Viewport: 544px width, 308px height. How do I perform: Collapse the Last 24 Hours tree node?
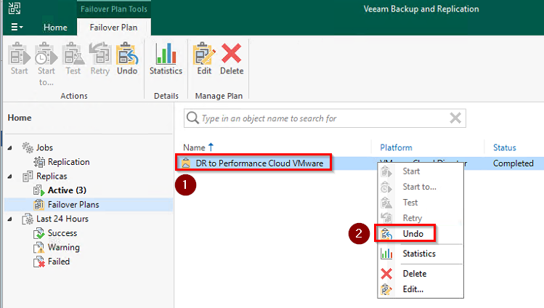[9, 219]
